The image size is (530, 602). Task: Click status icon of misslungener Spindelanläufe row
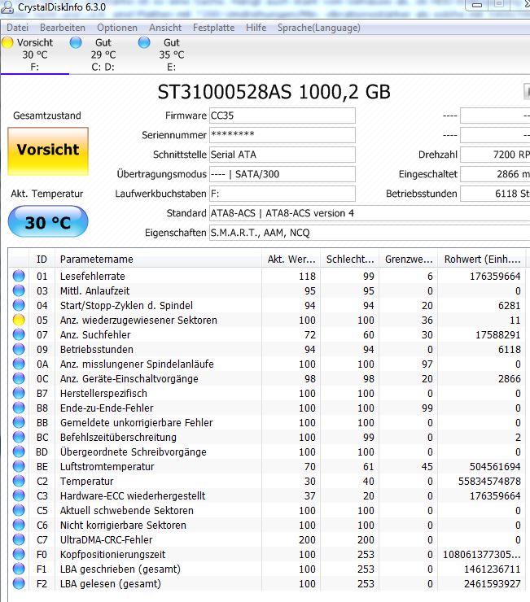point(19,364)
